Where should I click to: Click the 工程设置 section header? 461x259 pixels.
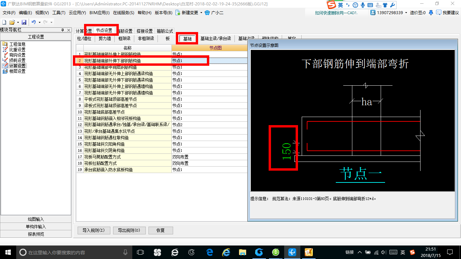[x=36, y=37]
